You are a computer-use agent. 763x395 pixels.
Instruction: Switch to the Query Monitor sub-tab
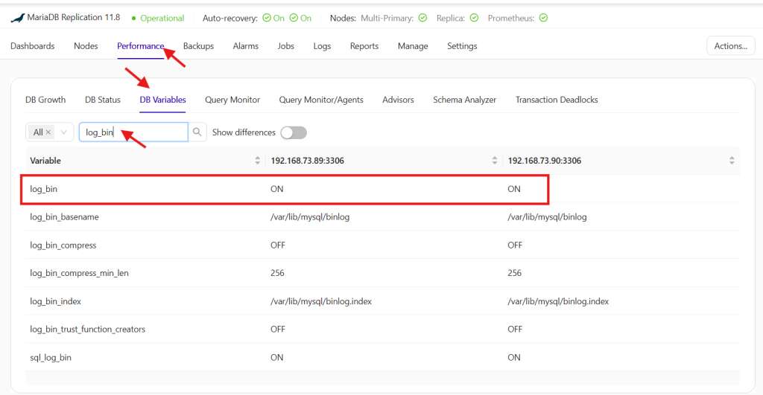[x=232, y=100]
